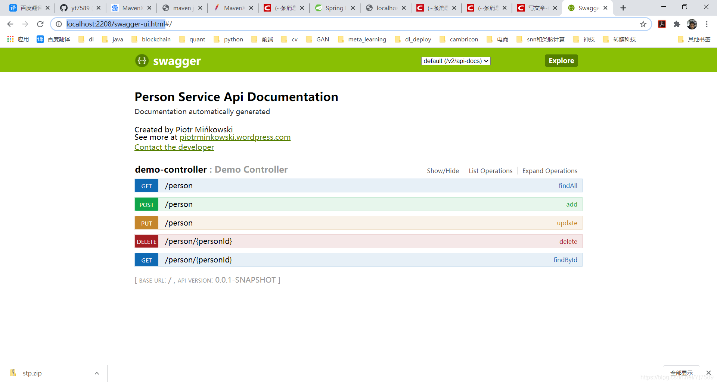Viewport: 717px width, 384px height.
Task: Expand the GET /person findAll operation
Action: 179,186
